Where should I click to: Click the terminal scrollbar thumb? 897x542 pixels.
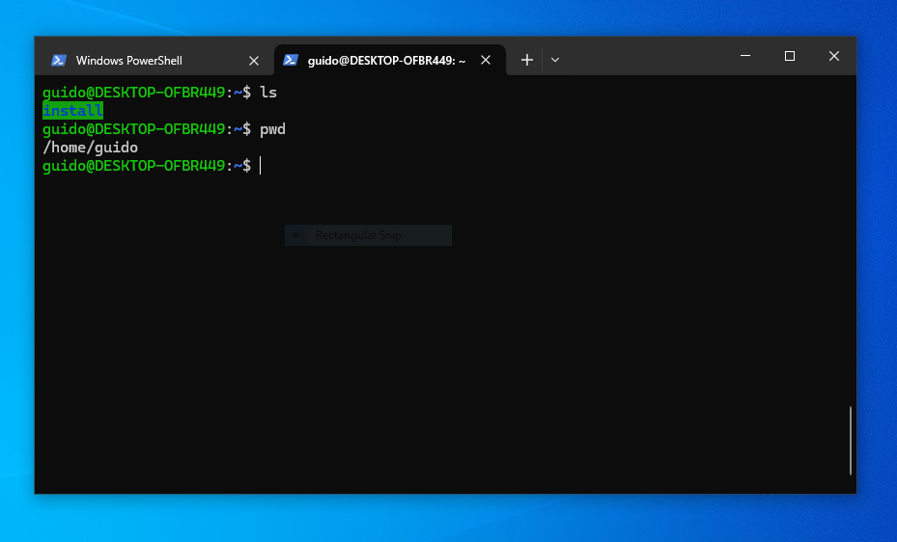tap(851, 441)
